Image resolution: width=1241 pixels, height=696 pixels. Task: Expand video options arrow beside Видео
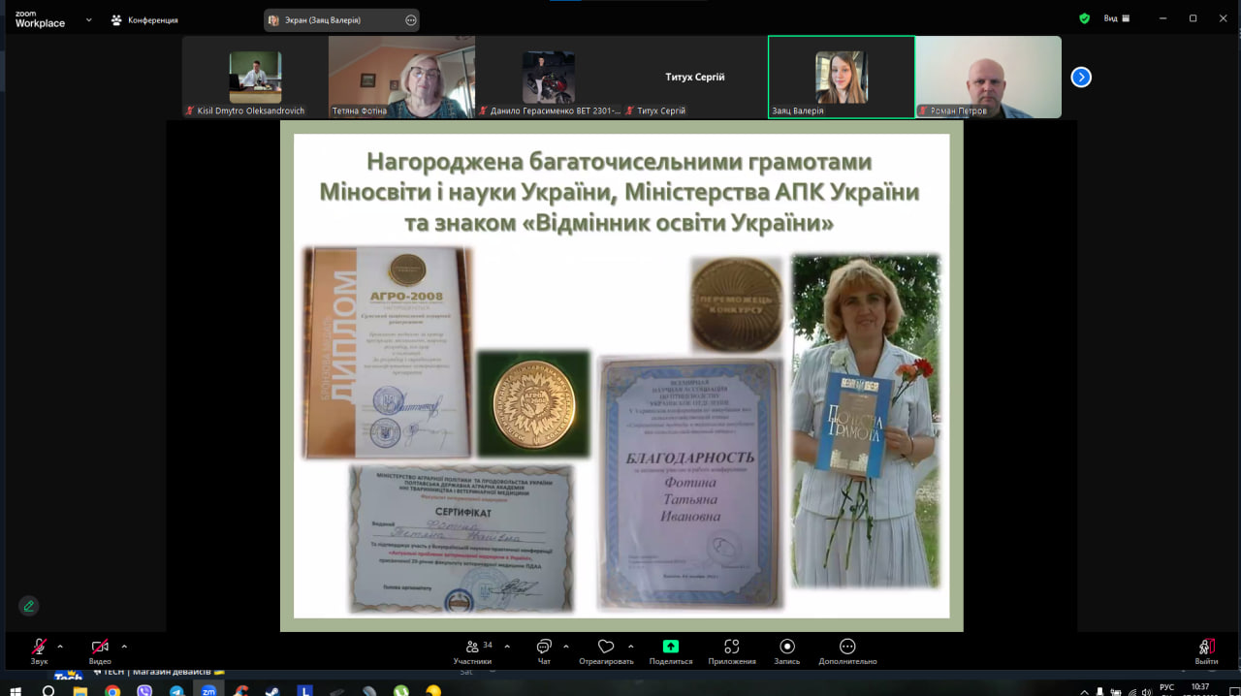click(124, 646)
